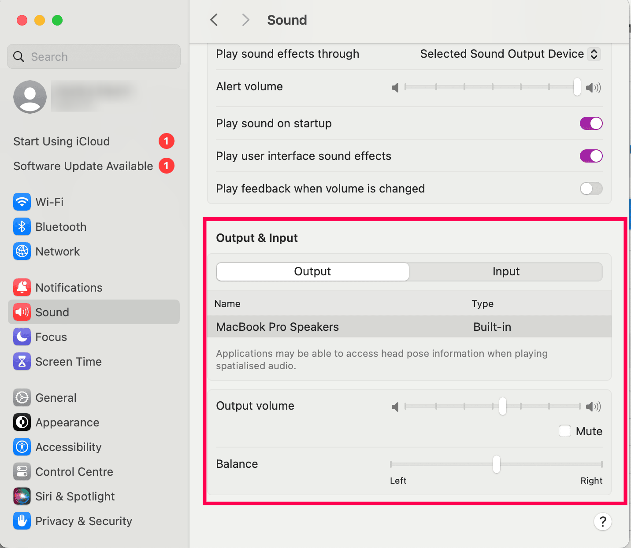Image resolution: width=631 pixels, height=548 pixels.
Task: Click the Type column header
Action: pyautogui.click(x=483, y=304)
